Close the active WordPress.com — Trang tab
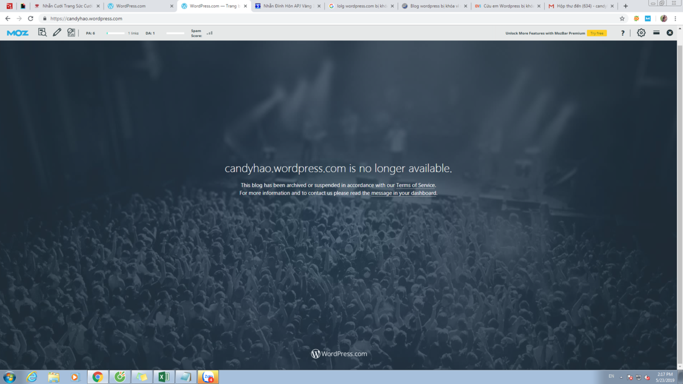The image size is (683, 384). click(x=245, y=6)
